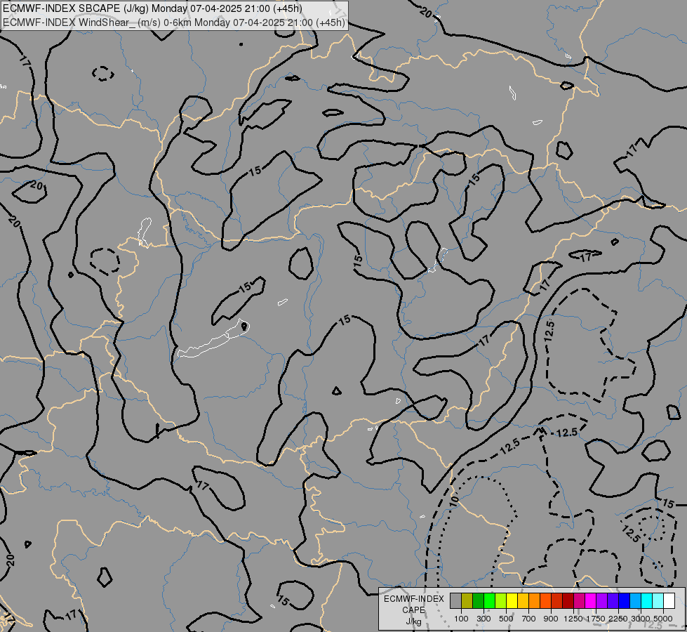Image resolution: width=687 pixels, height=632 pixels.
Task: Click the 500 legend value
Action: point(506,619)
